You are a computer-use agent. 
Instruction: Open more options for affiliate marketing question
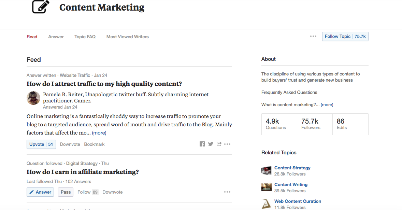227,192
